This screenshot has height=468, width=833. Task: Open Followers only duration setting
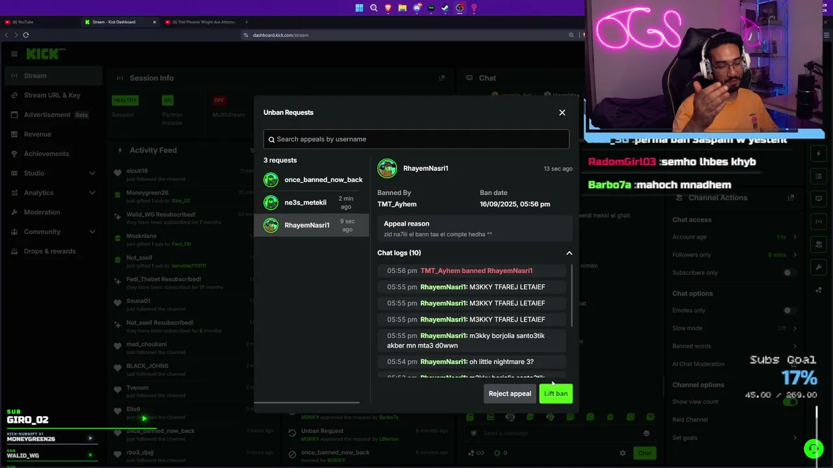733,255
